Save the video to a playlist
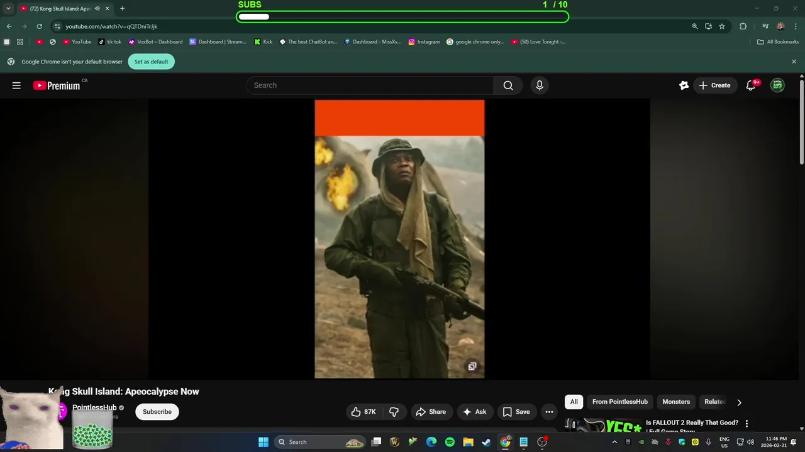 pos(516,412)
